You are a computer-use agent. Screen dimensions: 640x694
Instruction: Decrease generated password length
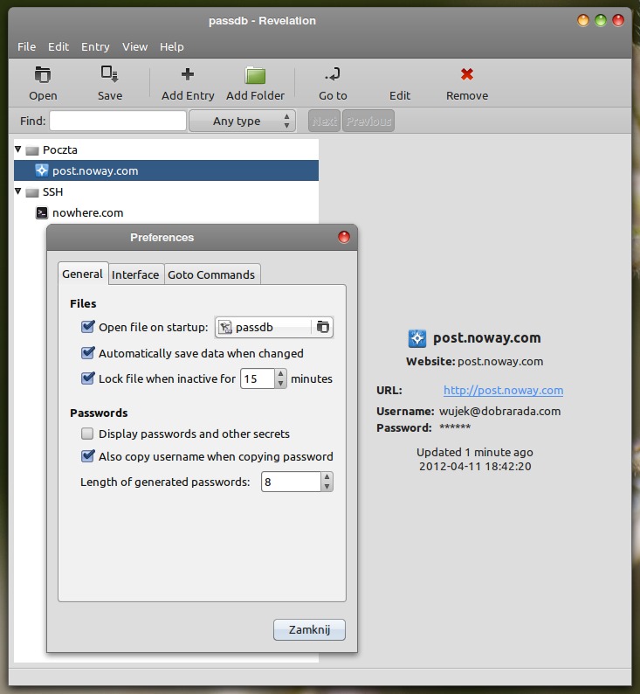[x=327, y=487]
